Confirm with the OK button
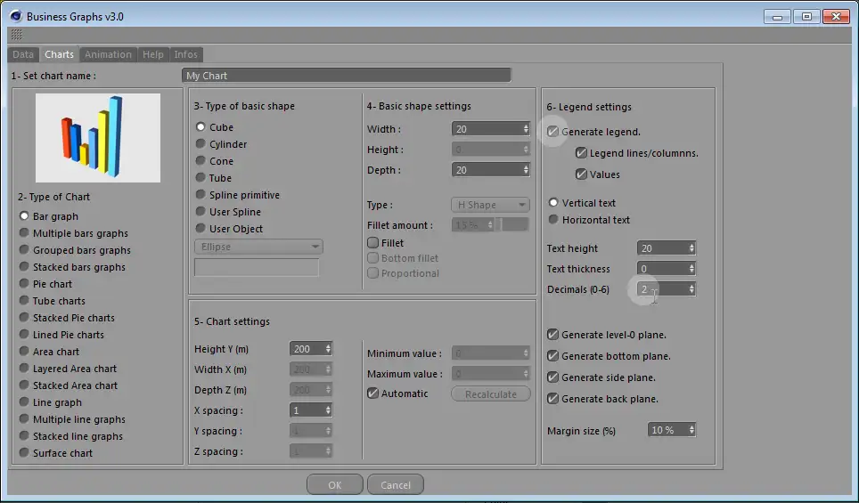 335,485
